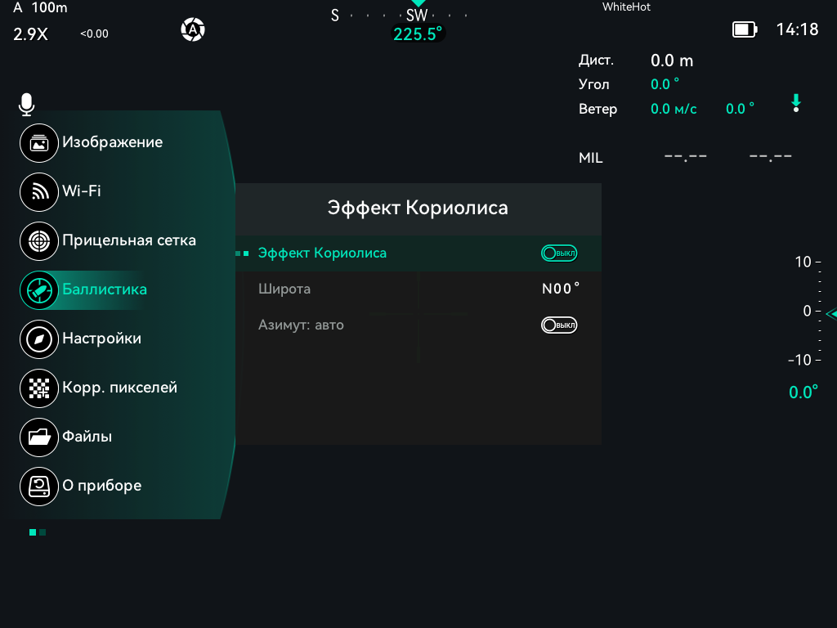The height and width of the screenshot is (628, 837).
Task: Toggle the Эффект Кориолиса switch
Action: (559, 253)
